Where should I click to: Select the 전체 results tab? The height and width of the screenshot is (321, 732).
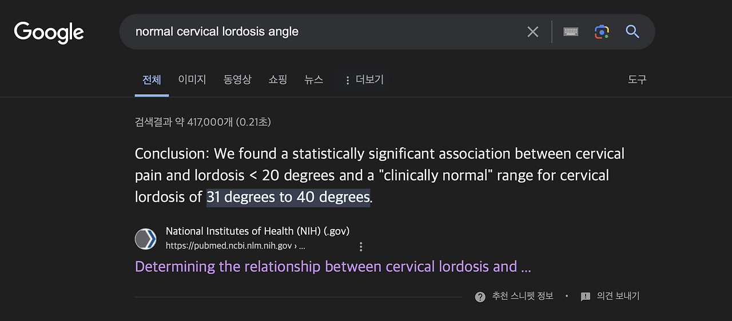click(152, 80)
